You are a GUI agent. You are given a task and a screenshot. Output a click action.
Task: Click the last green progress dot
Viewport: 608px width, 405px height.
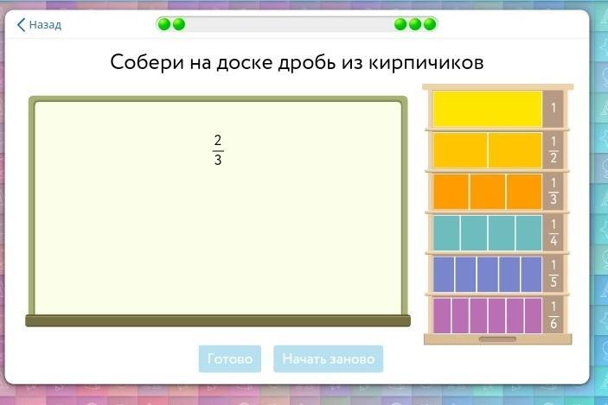point(428,24)
